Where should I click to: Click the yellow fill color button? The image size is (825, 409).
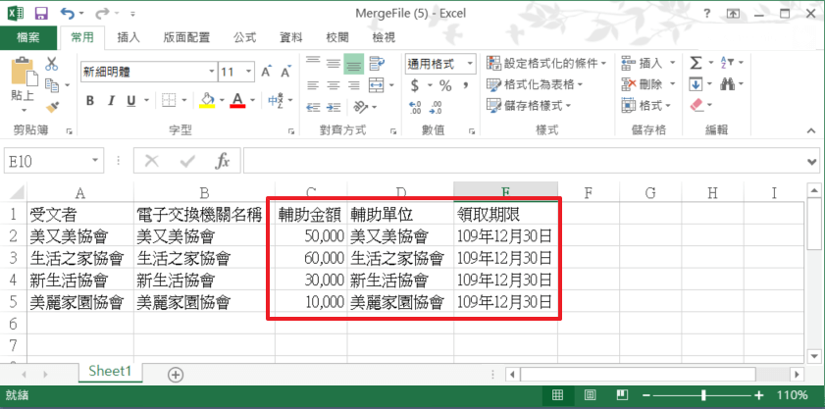click(x=207, y=100)
